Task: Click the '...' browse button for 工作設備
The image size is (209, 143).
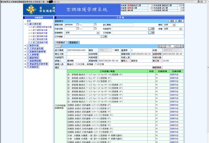Action: [x=150, y=33]
